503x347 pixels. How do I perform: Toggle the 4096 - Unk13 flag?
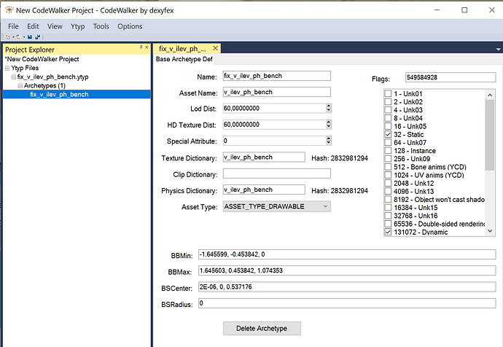tap(388, 191)
